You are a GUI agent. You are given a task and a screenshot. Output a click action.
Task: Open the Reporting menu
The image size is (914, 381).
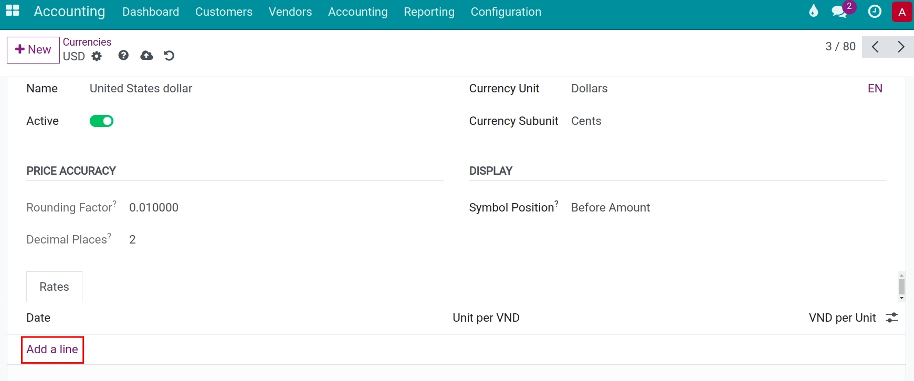point(429,12)
